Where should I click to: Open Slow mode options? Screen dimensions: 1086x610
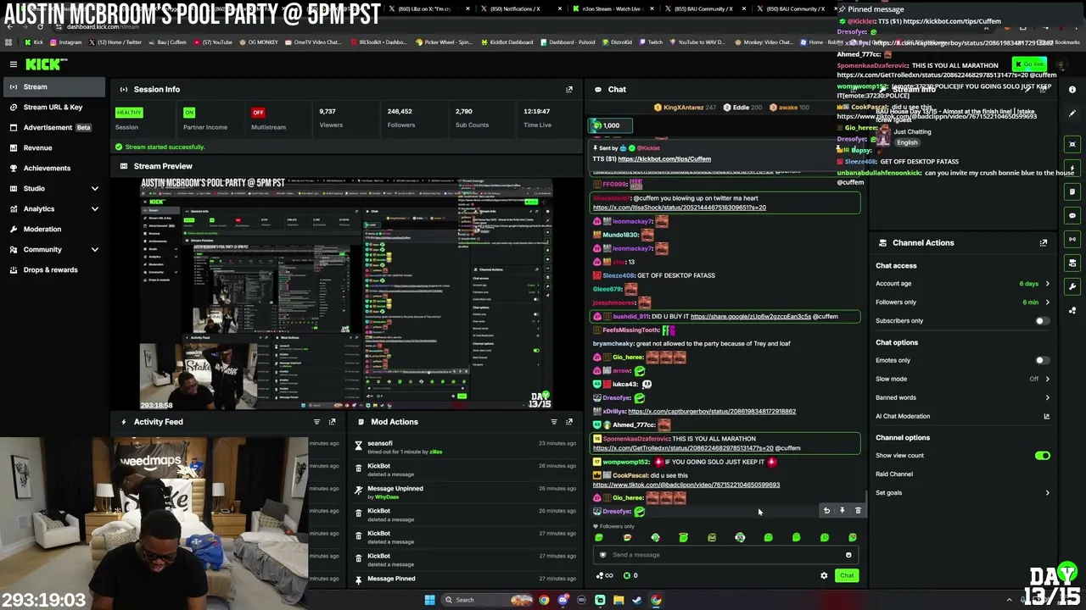point(963,379)
